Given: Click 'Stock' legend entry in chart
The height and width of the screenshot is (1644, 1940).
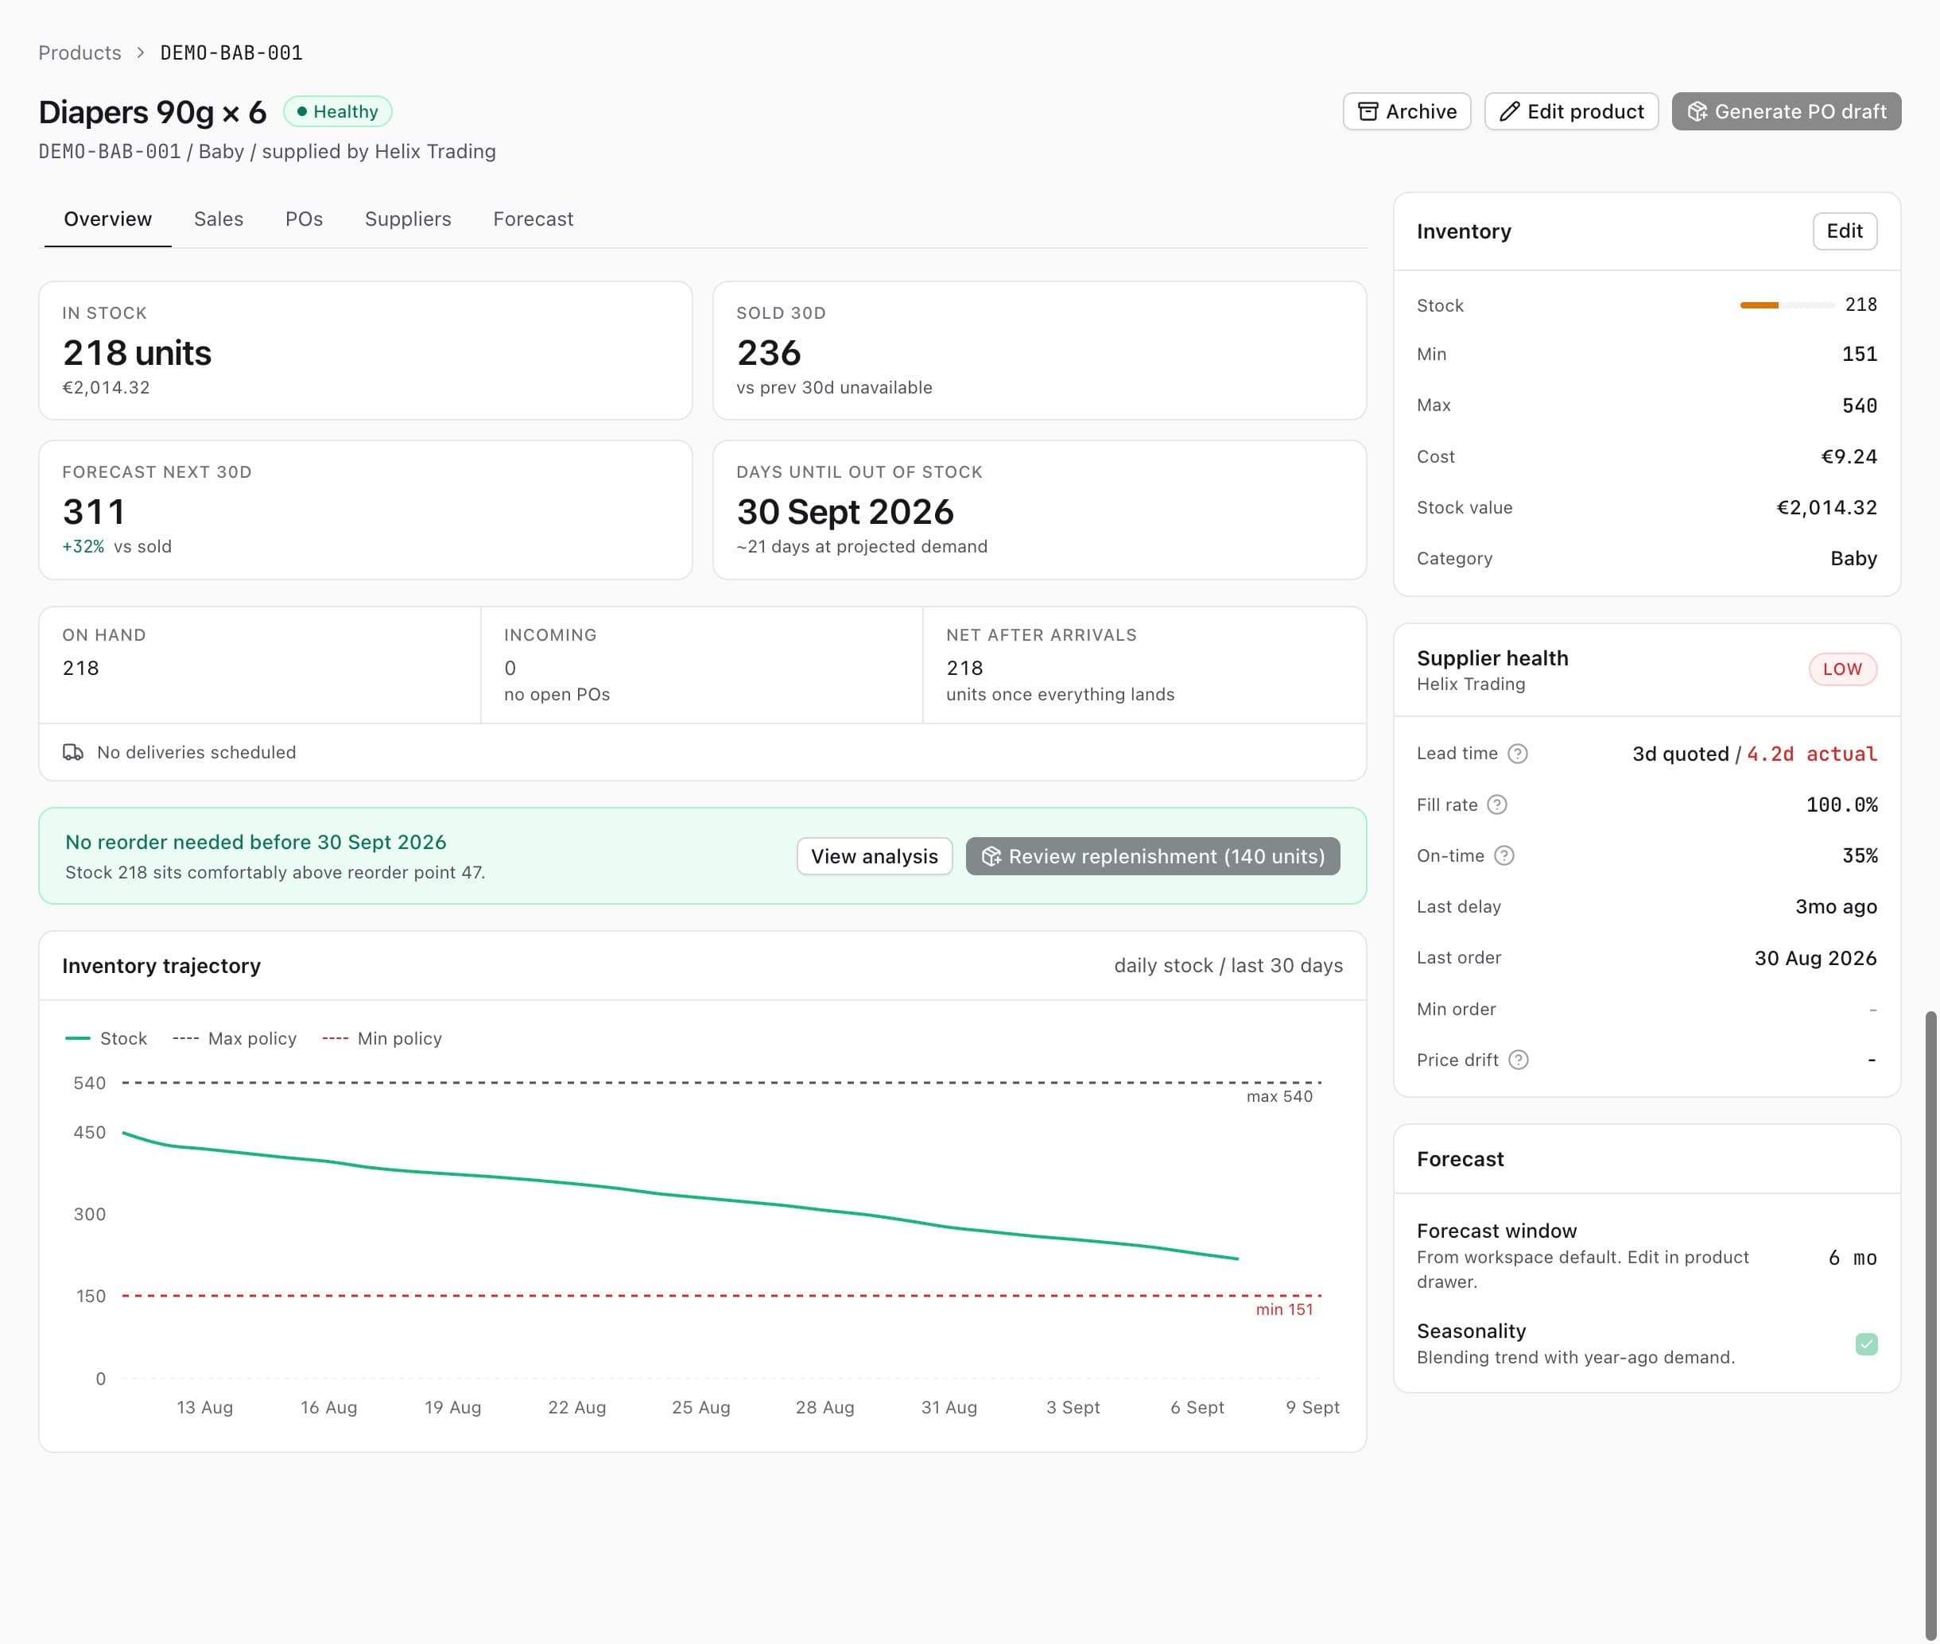Looking at the screenshot, I should tap(107, 1038).
